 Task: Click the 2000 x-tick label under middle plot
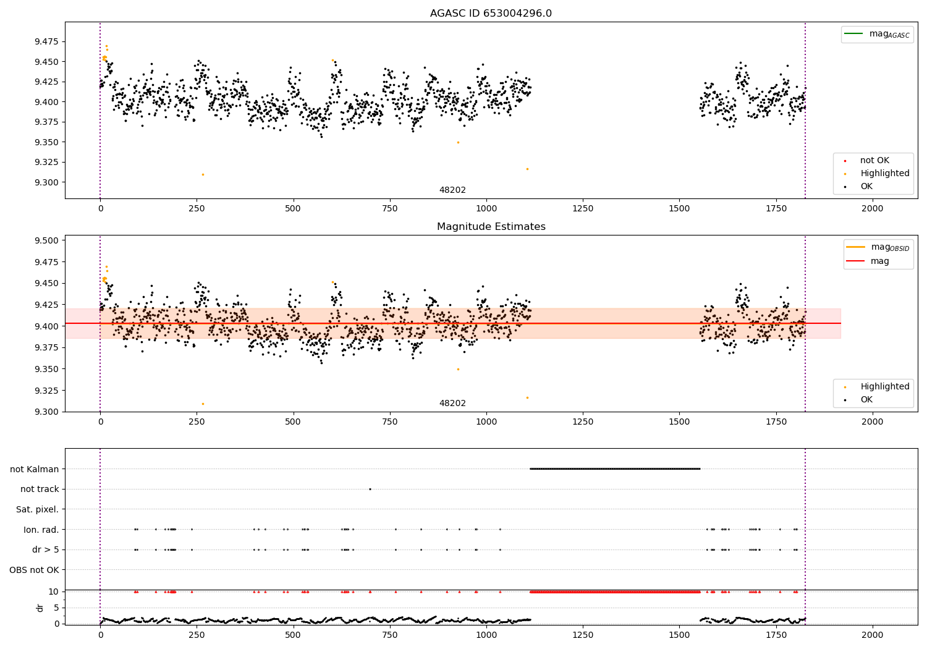point(873,422)
